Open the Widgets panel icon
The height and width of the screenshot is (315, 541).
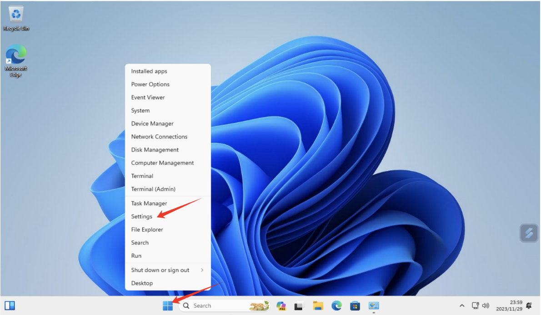point(10,306)
